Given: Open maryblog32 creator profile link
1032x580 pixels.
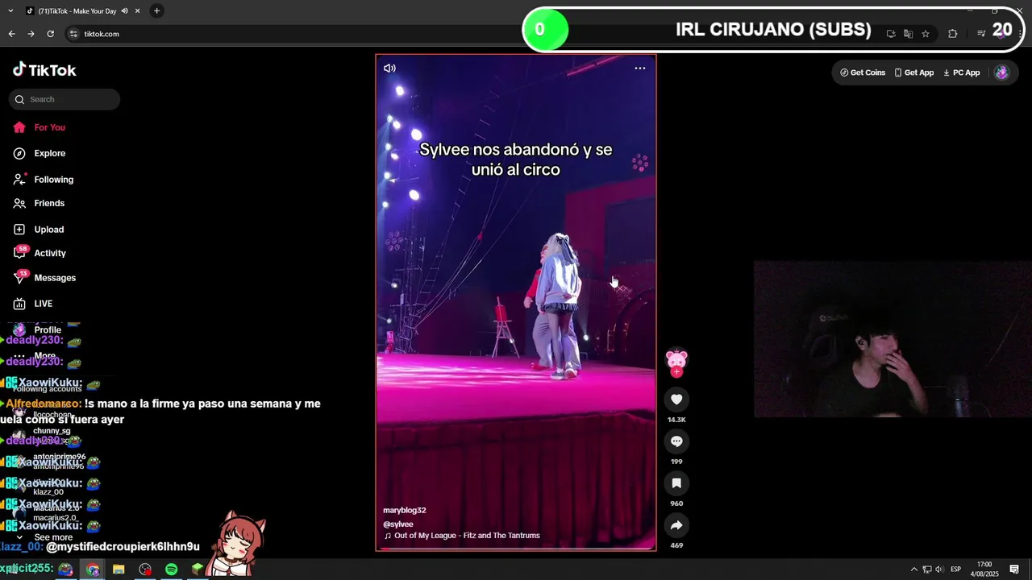Looking at the screenshot, I should click(405, 510).
